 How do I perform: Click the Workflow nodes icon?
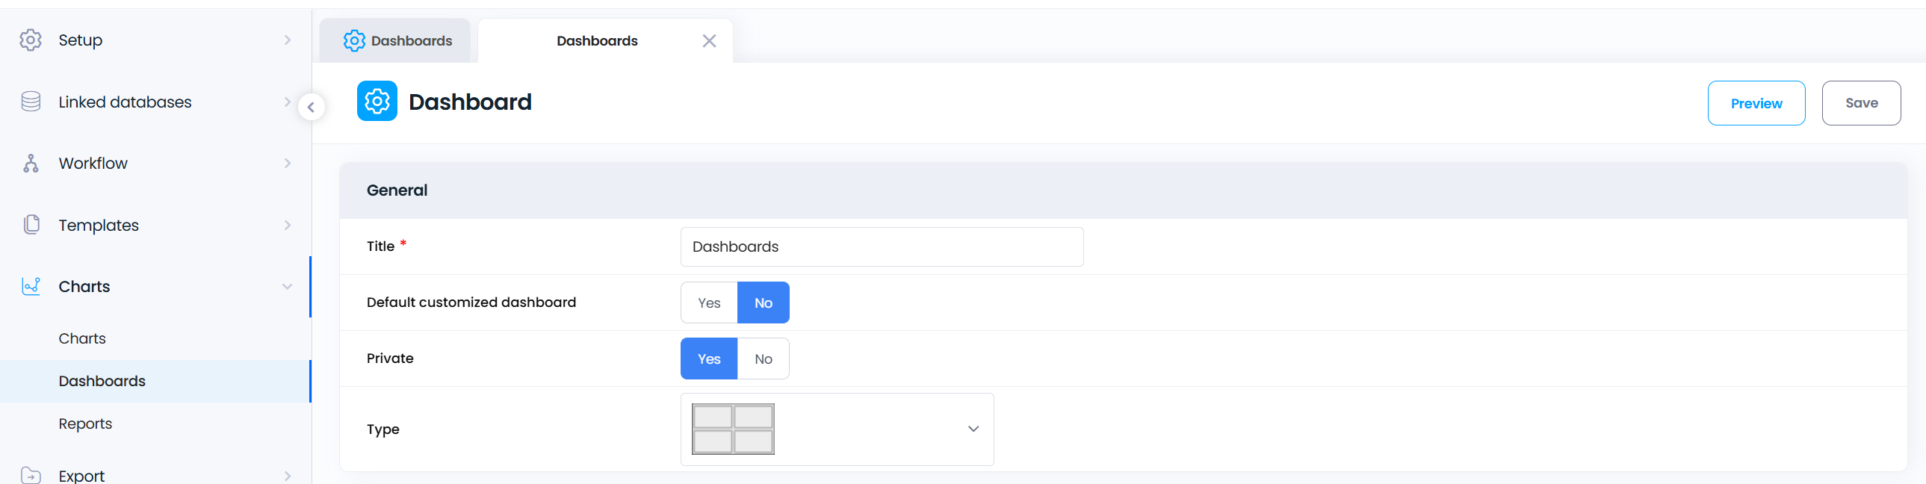coord(31,163)
